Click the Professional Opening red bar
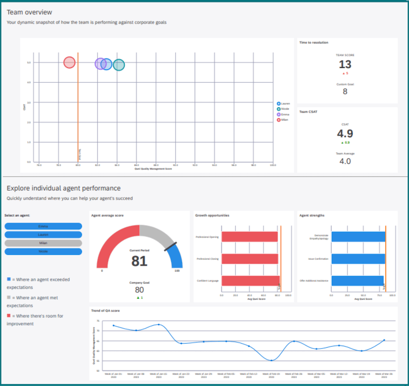 [249, 237]
